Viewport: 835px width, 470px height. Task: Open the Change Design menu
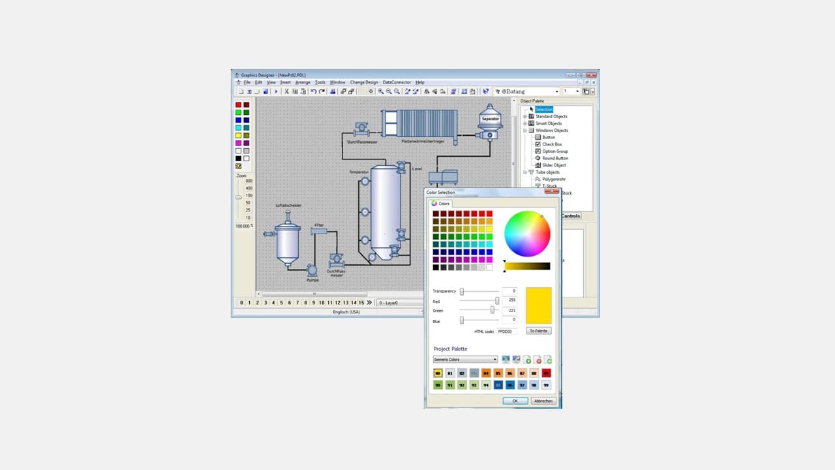pos(365,82)
